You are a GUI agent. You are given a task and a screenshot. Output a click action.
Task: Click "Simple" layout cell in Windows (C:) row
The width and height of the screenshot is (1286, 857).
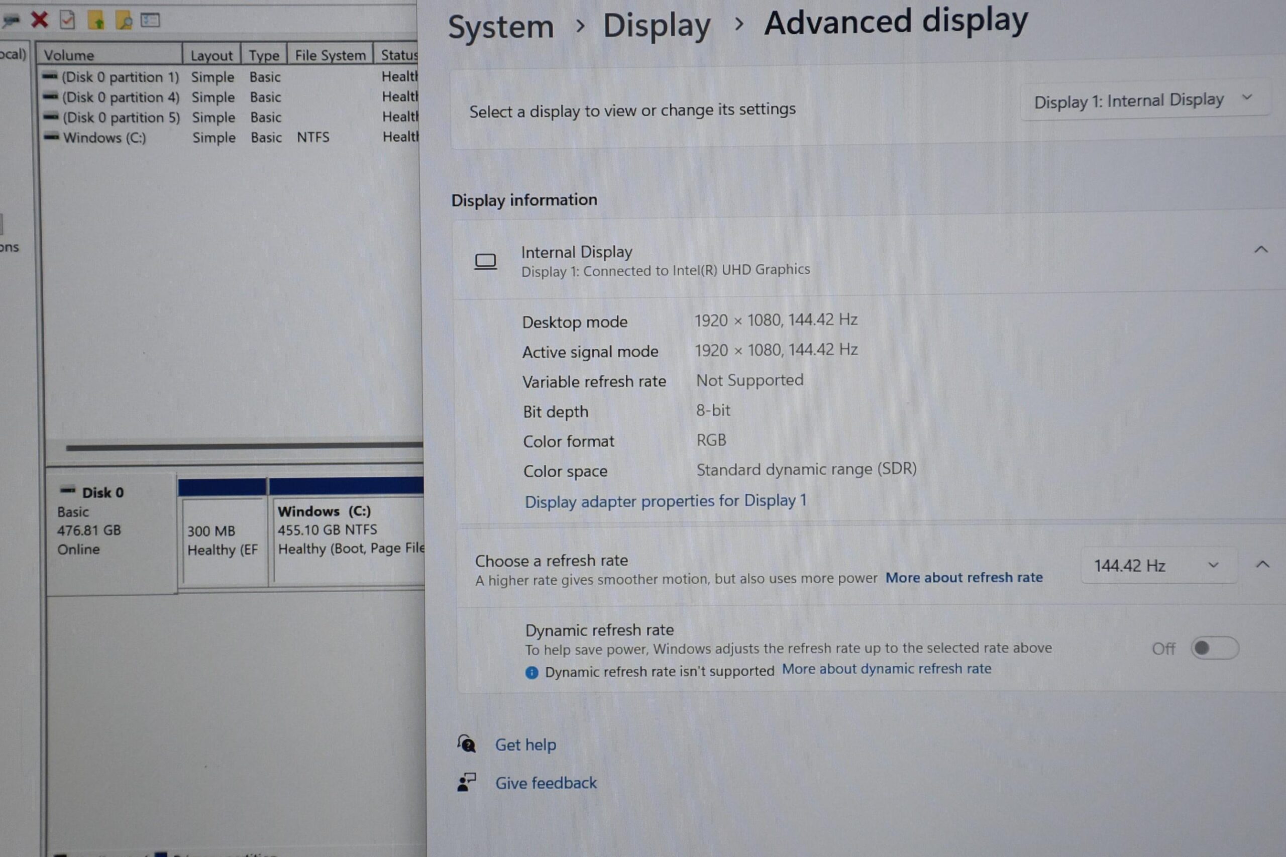coord(213,138)
